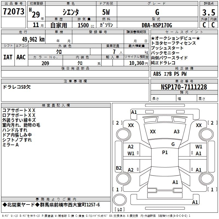Select the 後日発送部品 header
This screenshot has width=219, height=219.
click(x=75, y=68)
